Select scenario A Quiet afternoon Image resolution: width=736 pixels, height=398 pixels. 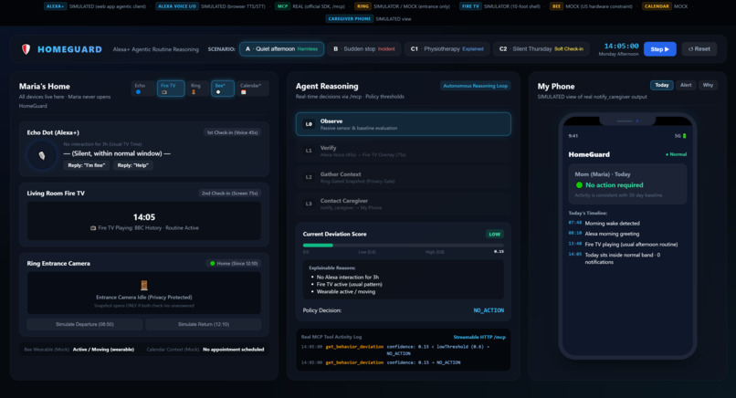pyautogui.click(x=281, y=48)
